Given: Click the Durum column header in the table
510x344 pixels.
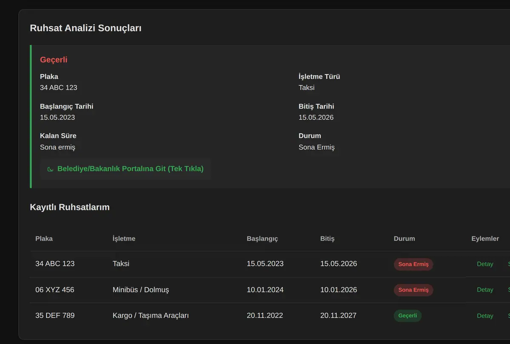Looking at the screenshot, I should [405, 238].
